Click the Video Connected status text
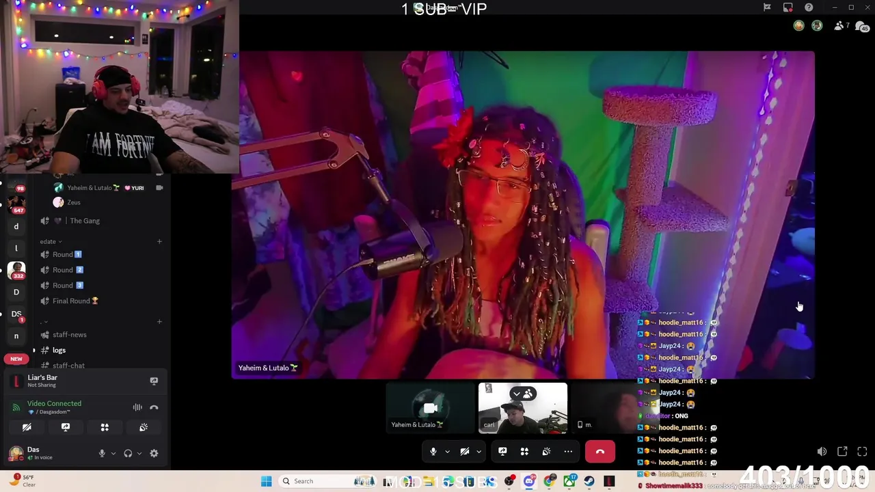The image size is (875, 492). [54, 403]
